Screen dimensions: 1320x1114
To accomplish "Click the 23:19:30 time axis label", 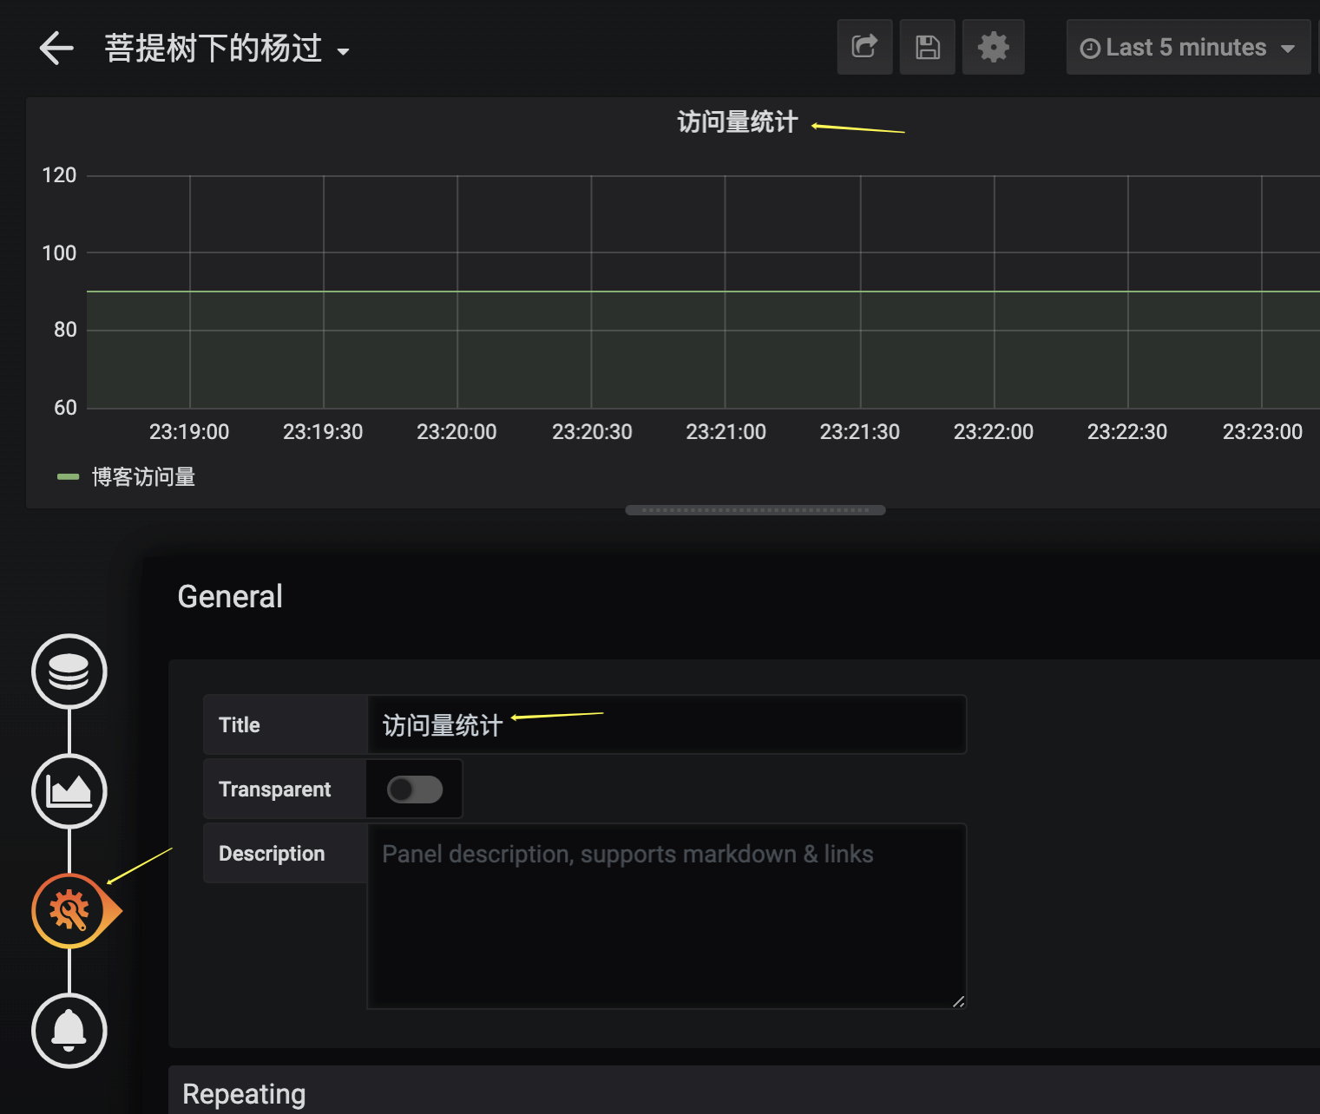I will point(323,432).
